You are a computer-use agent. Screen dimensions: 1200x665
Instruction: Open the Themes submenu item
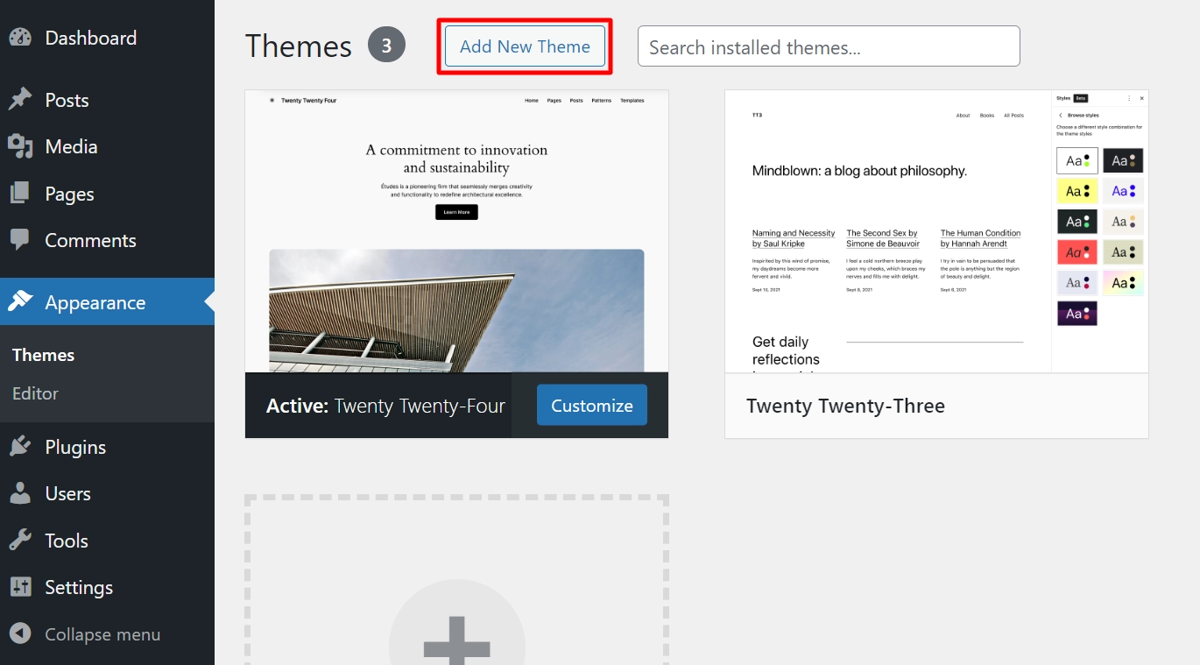pyautogui.click(x=43, y=355)
